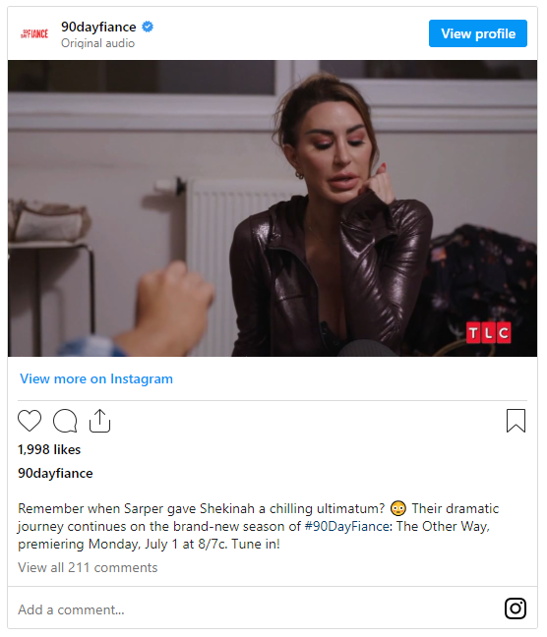Click the blue verified badge
This screenshot has height=637, width=547.
[148, 27]
